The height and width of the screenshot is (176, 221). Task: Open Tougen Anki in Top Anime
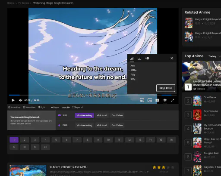[x=211, y=153]
